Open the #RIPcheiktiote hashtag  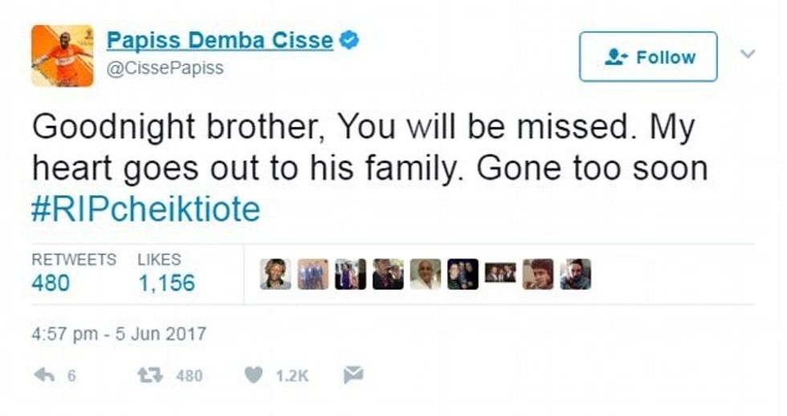tap(146, 210)
